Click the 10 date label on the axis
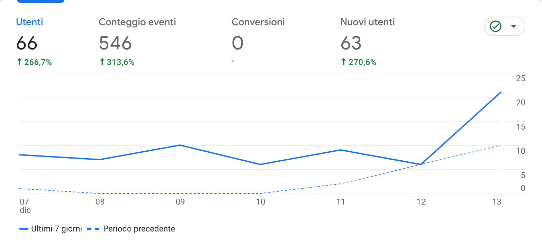Image resolution: width=542 pixels, height=246 pixels. pos(260,202)
